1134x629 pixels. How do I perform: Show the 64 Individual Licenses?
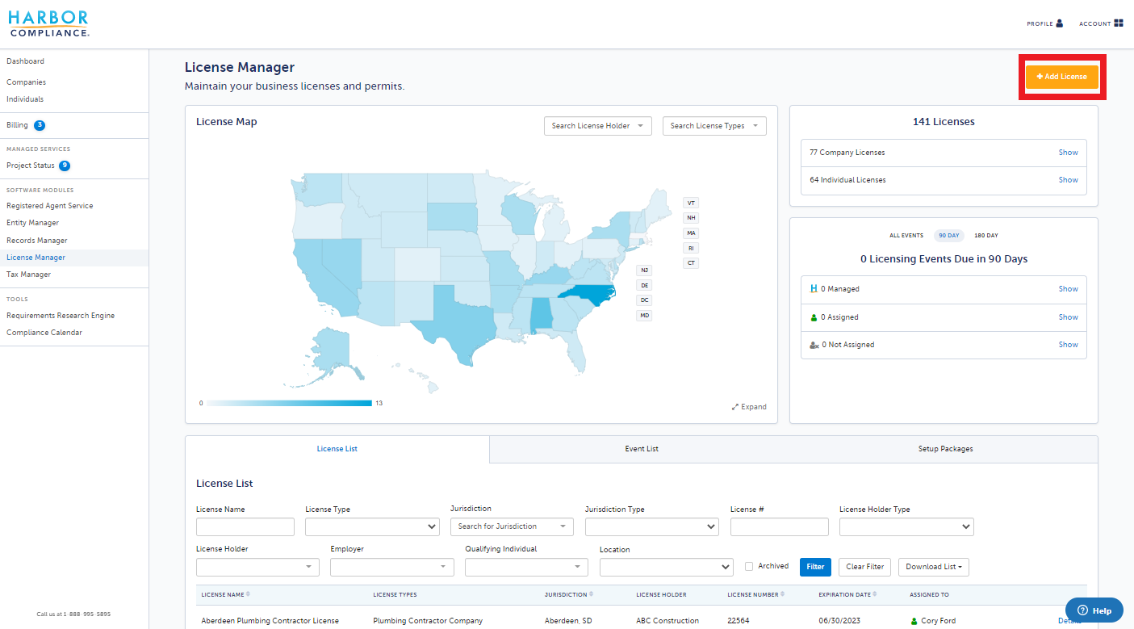(1069, 180)
